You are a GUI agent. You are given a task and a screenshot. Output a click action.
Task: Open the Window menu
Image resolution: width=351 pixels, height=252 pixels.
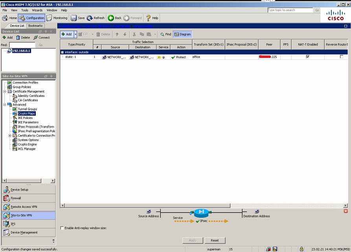point(52,10)
